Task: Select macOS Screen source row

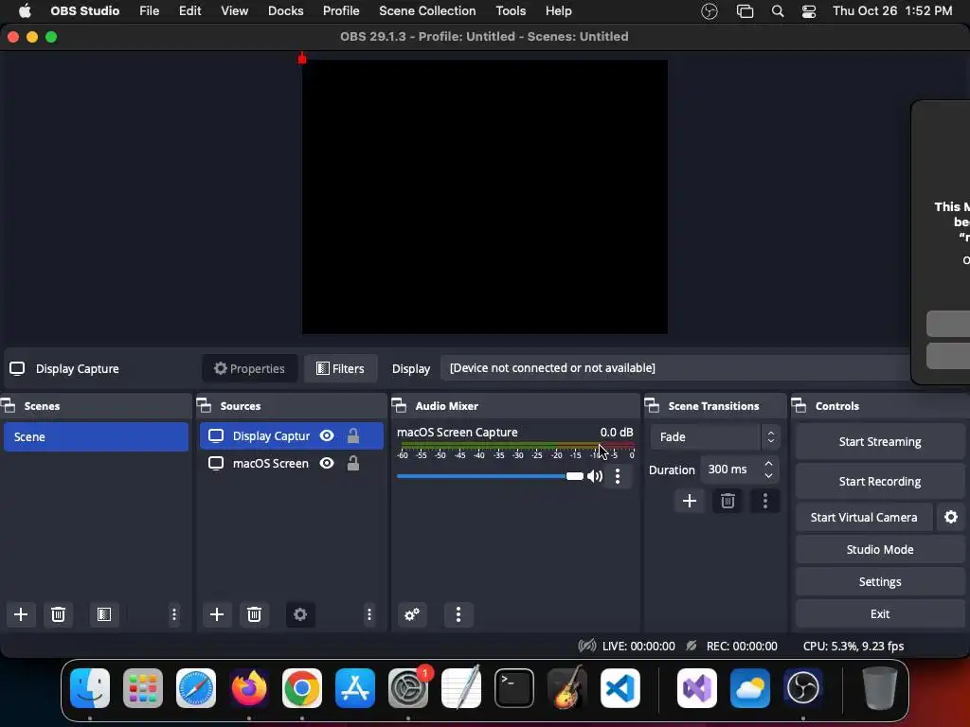Action: [x=292, y=463]
